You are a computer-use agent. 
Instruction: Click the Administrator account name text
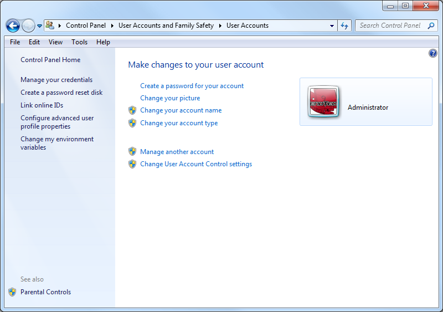(x=368, y=108)
